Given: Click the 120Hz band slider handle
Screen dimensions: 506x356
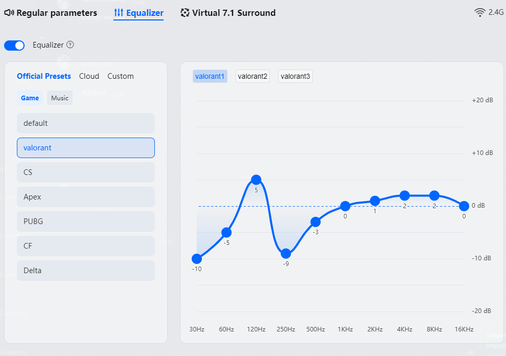Looking at the screenshot, I should click(256, 180).
